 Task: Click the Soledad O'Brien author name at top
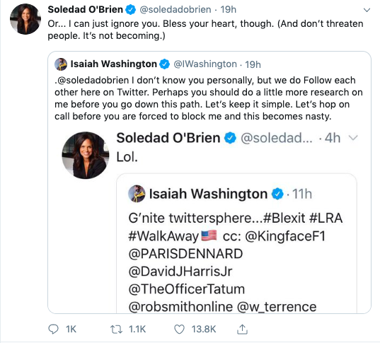pos(86,10)
